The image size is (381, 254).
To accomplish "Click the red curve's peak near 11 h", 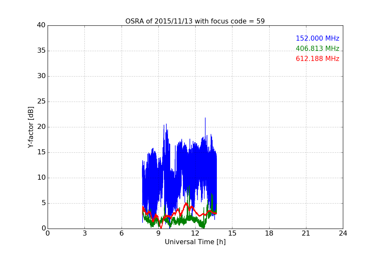I will 186,204.
